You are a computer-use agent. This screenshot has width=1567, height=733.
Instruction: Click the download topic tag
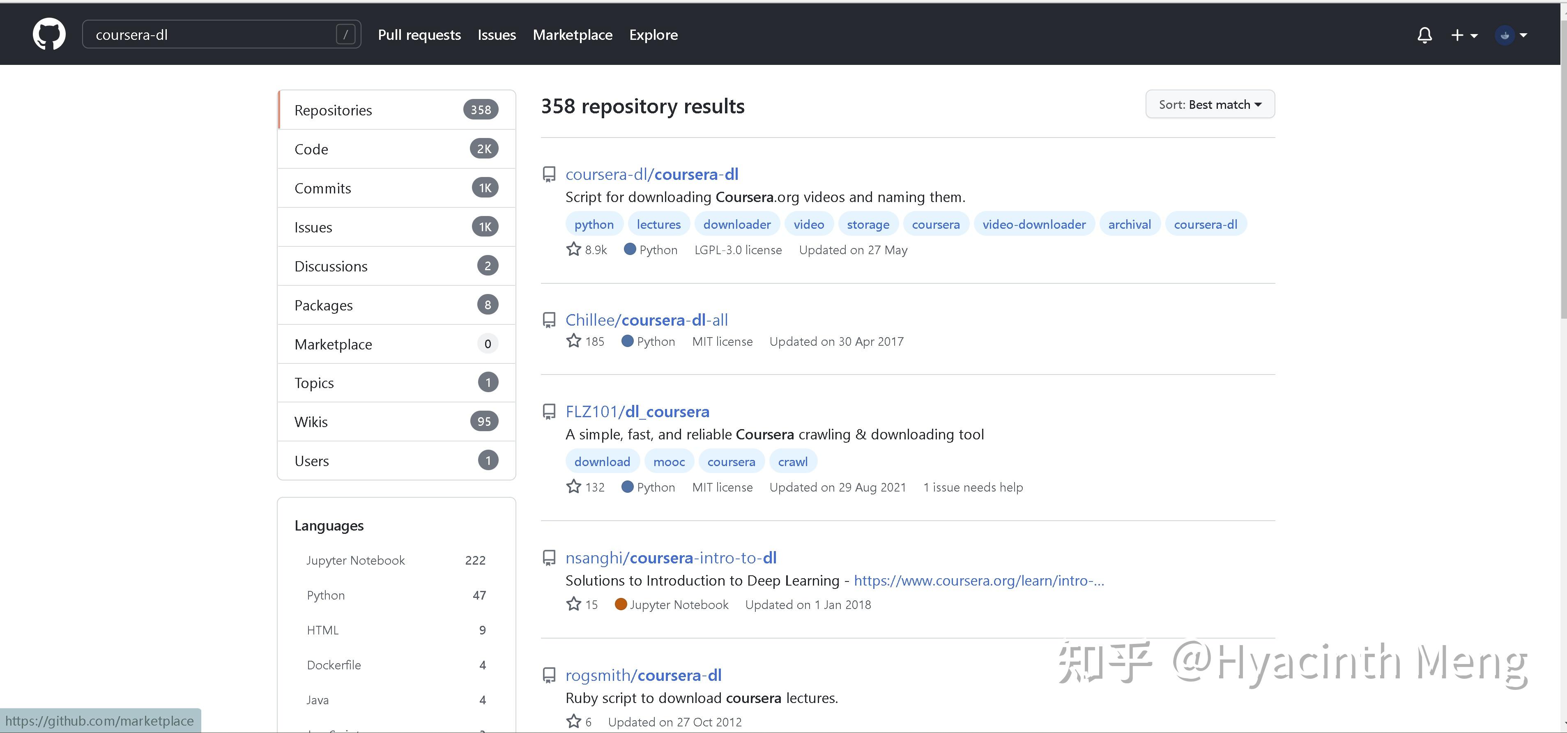(x=602, y=462)
